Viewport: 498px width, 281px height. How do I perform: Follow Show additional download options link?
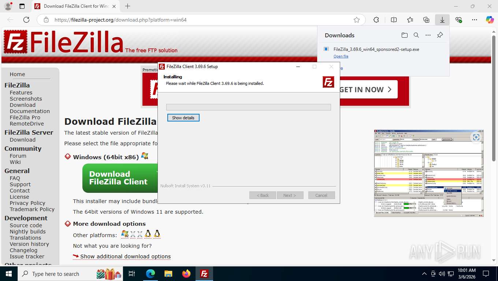tap(125, 256)
